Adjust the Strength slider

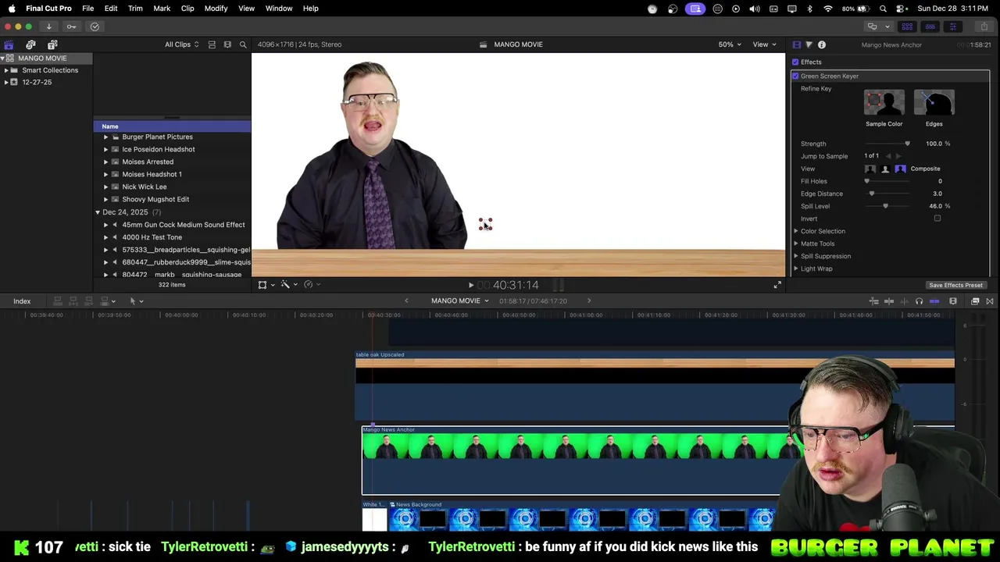point(887,144)
